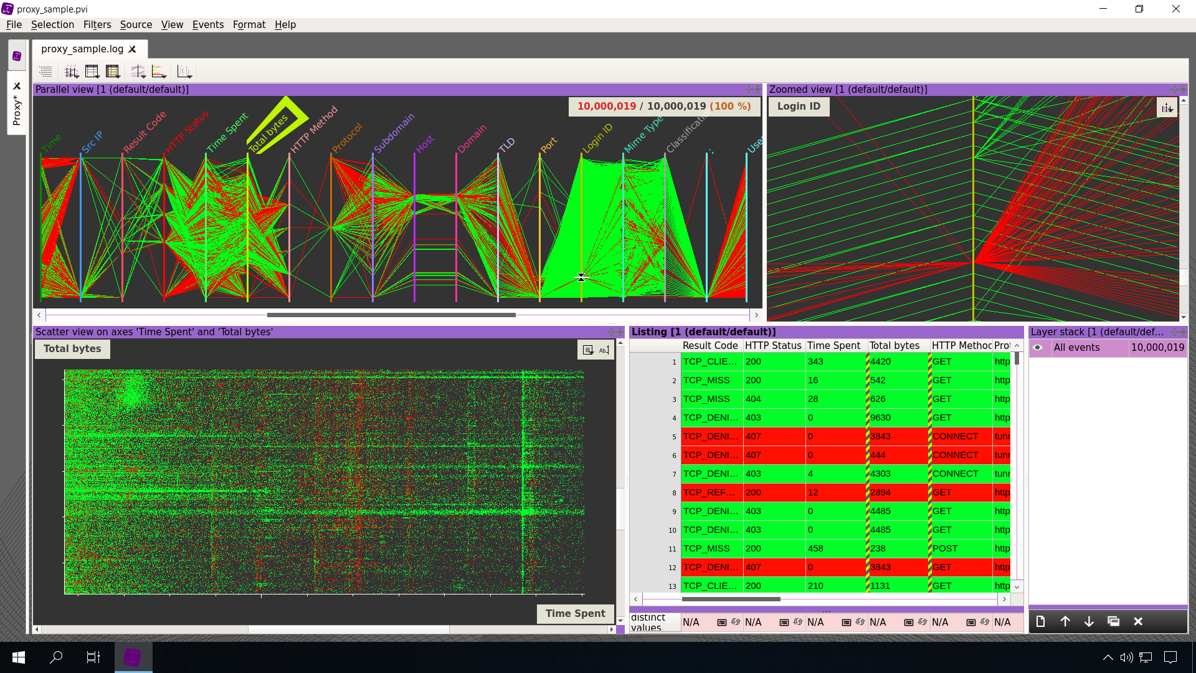The width and height of the screenshot is (1196, 673).
Task: Duplicate the current layer in Layer stack
Action: [x=1114, y=621]
